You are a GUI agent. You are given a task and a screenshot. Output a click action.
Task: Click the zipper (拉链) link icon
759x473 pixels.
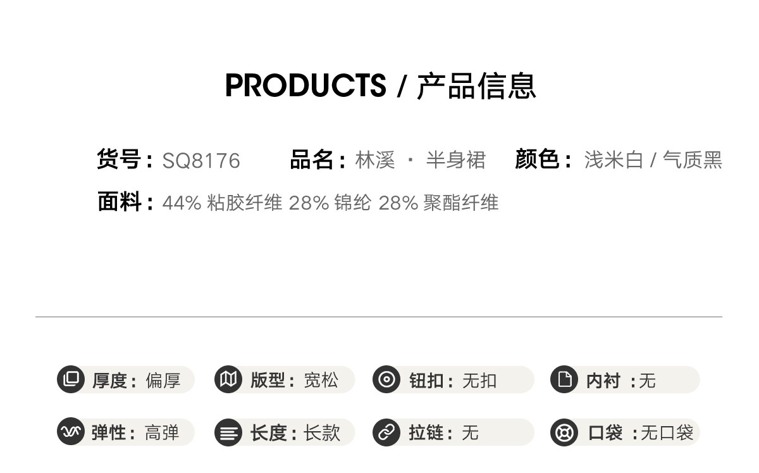[x=386, y=432]
